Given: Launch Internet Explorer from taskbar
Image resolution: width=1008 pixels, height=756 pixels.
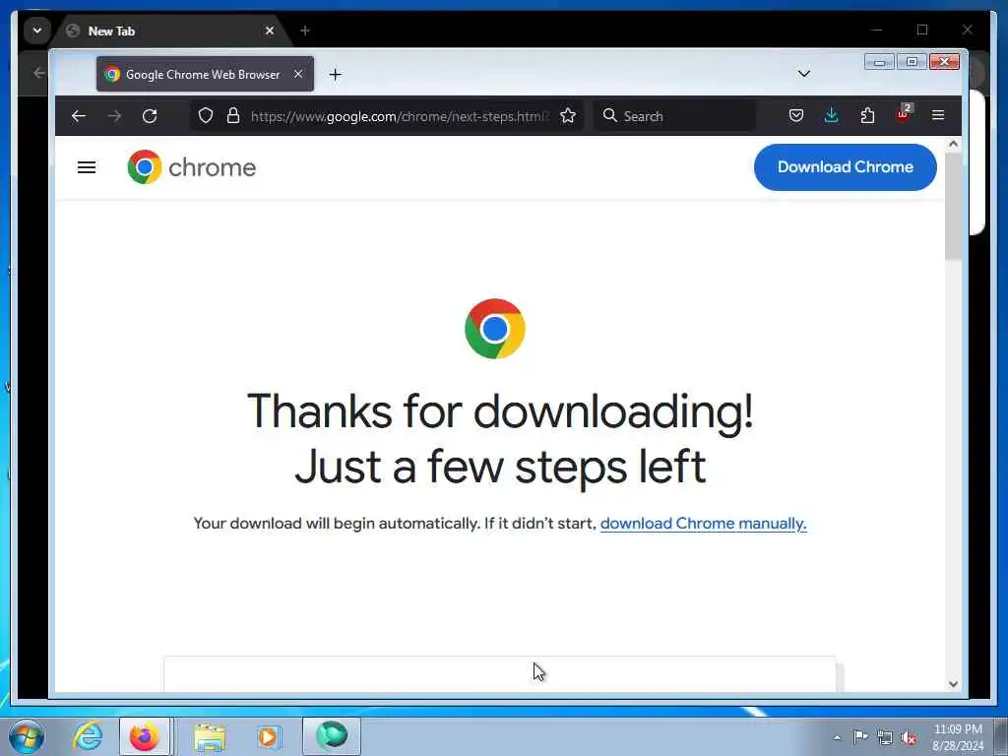Looking at the screenshot, I should tap(88, 736).
